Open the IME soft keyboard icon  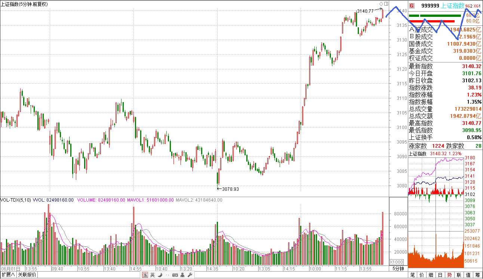click(x=175, y=275)
